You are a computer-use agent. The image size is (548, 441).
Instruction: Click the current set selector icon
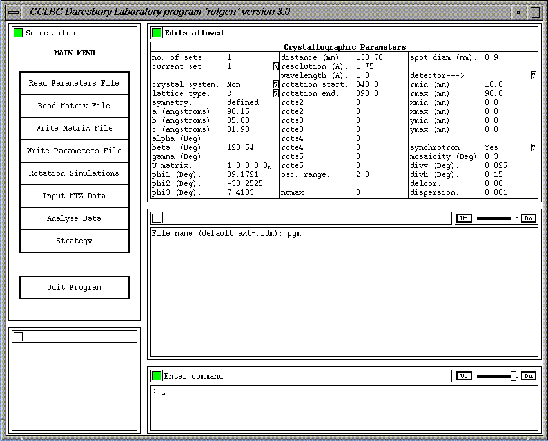[276, 66]
